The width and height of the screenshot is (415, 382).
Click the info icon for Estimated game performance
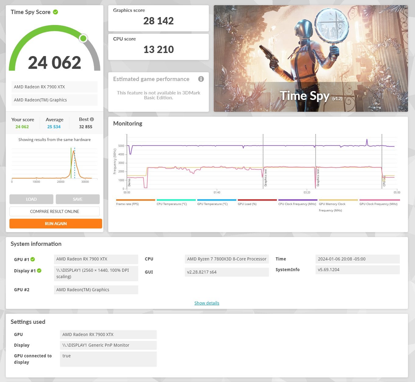pyautogui.click(x=201, y=79)
